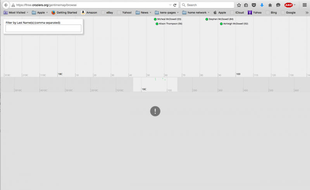Open the Most Visited bookmarks folder
The image size is (310, 190).
click(x=16, y=12)
